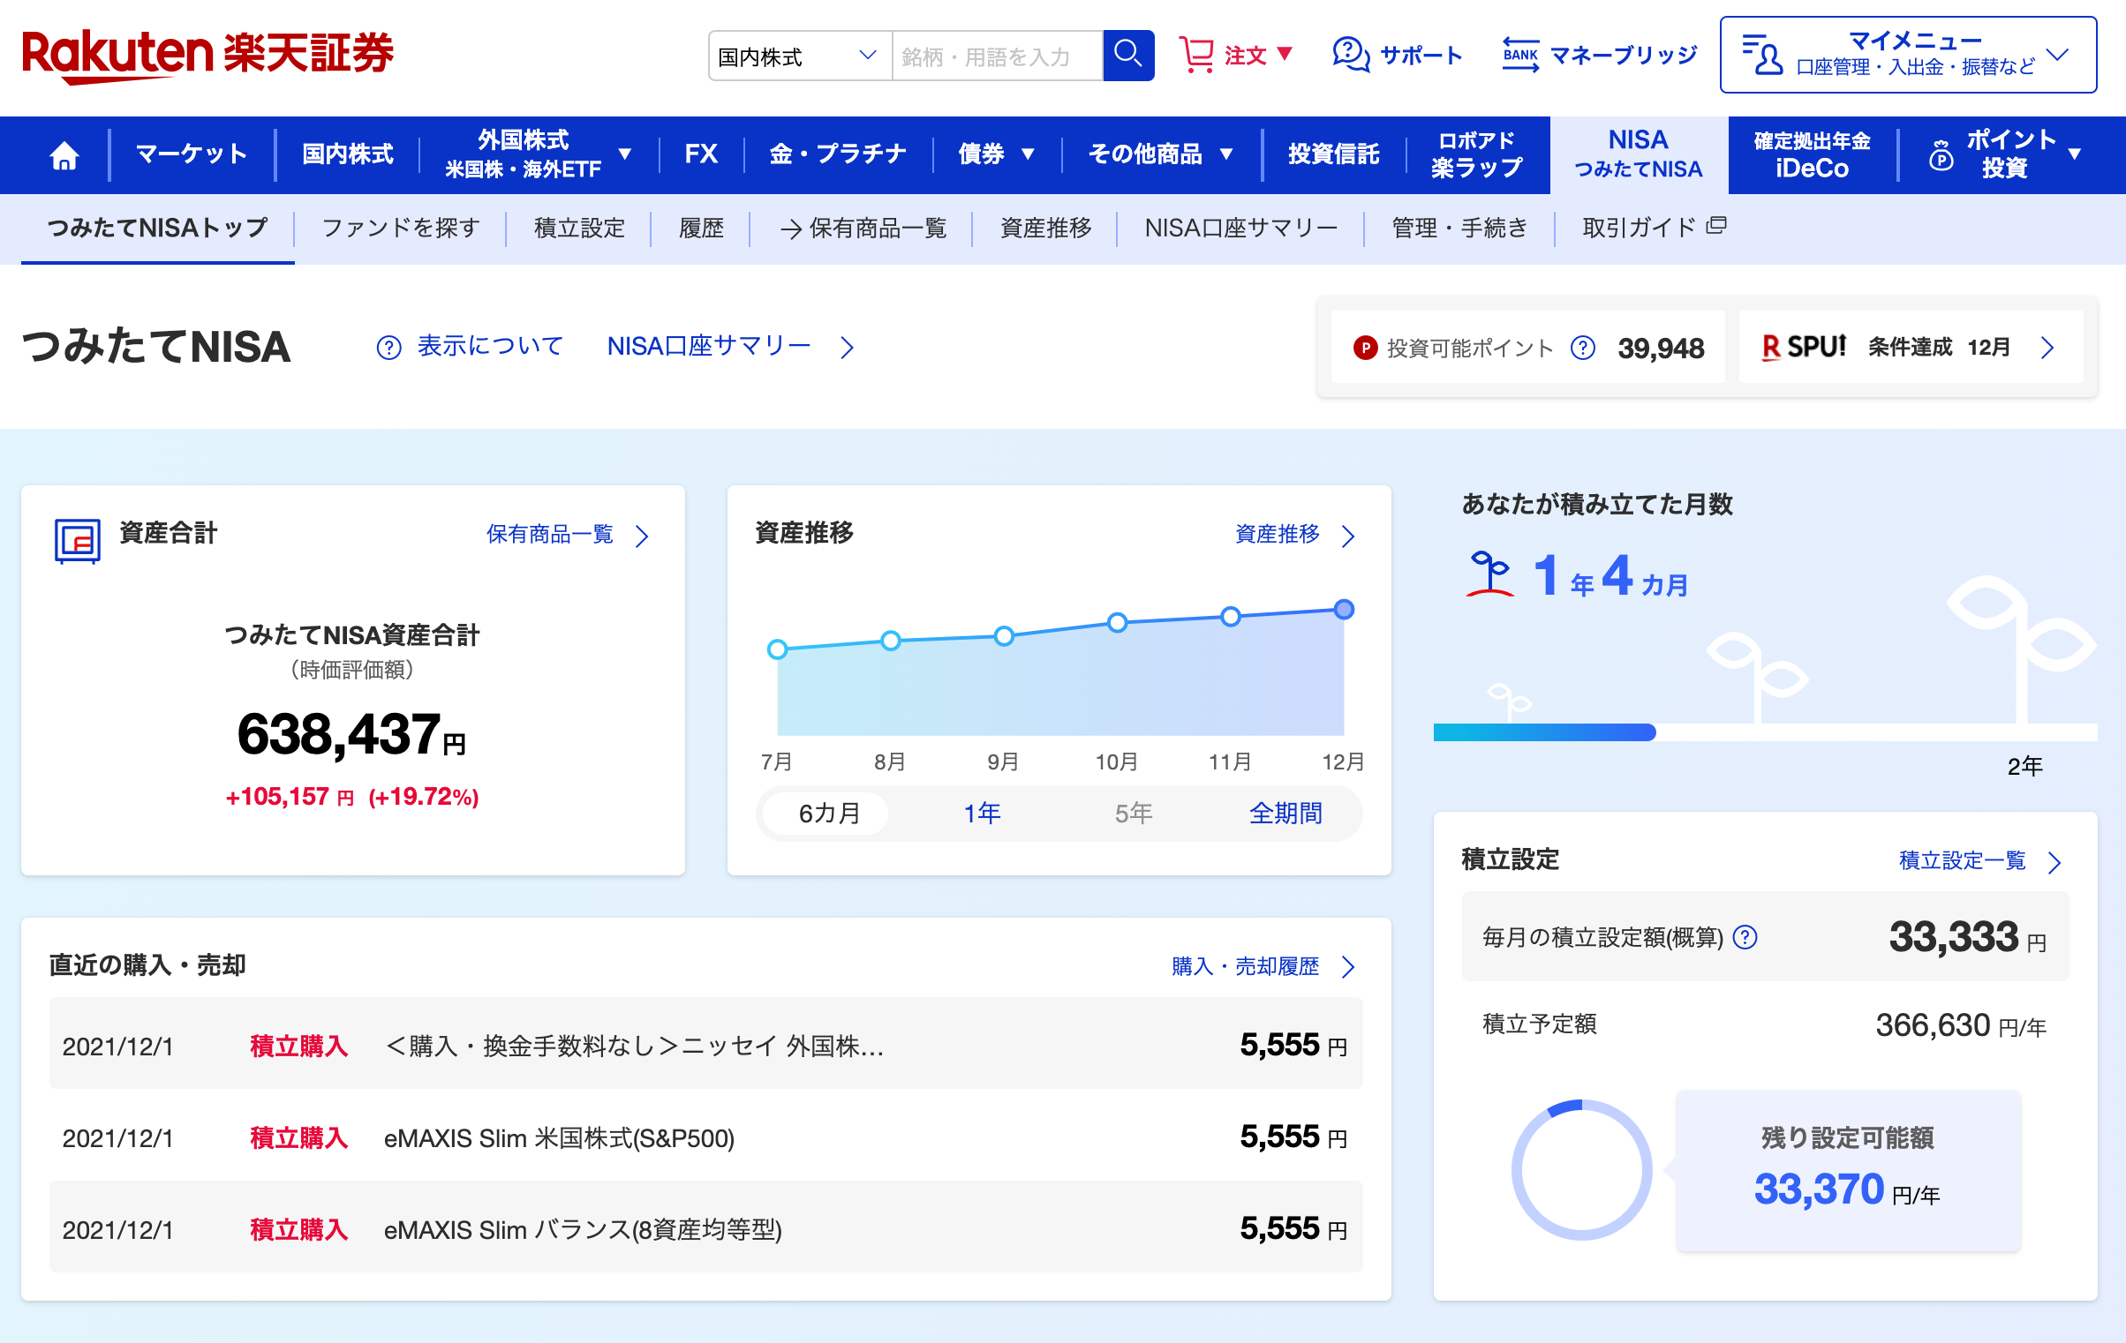This screenshot has width=2126, height=1343.
Task: Click the chevron after NISA口座サマリー link
Action: click(x=847, y=348)
